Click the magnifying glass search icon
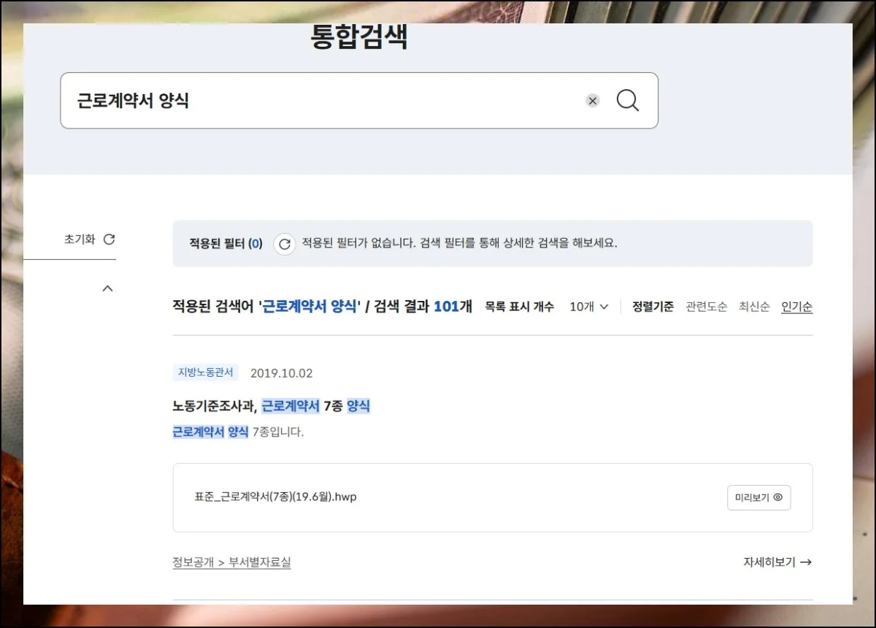Screen dimensions: 876x628 point(627,101)
